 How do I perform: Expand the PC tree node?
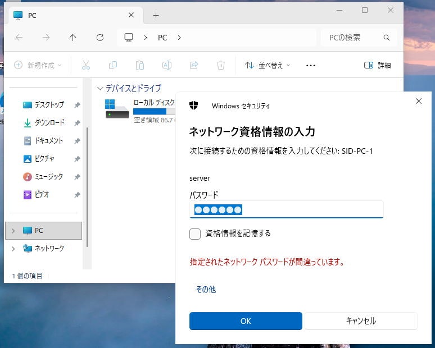[x=13, y=231]
